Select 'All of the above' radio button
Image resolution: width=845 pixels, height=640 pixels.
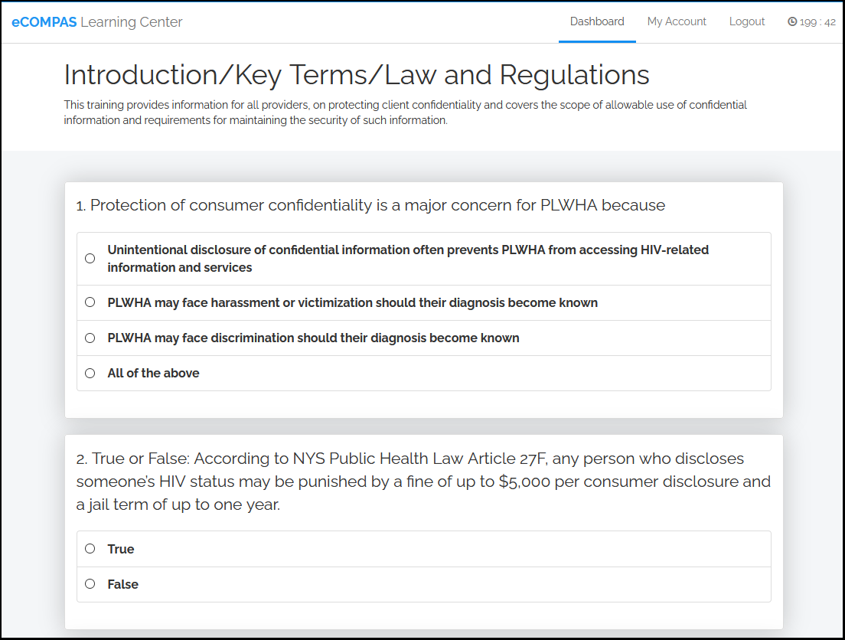point(90,373)
